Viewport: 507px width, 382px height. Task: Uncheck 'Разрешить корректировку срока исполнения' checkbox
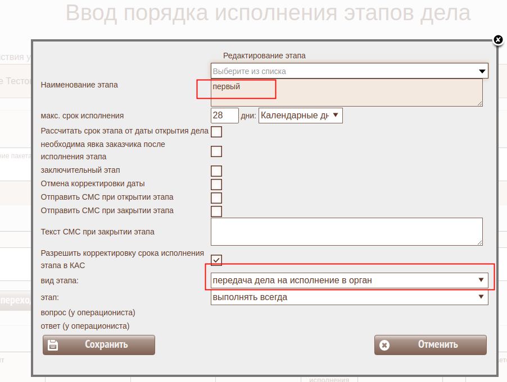(216, 260)
